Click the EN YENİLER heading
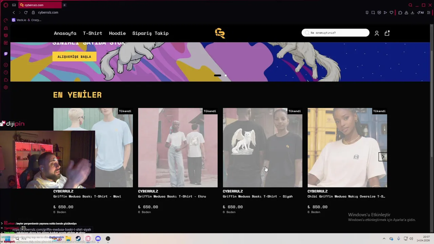This screenshot has height=244, width=434. point(77,95)
